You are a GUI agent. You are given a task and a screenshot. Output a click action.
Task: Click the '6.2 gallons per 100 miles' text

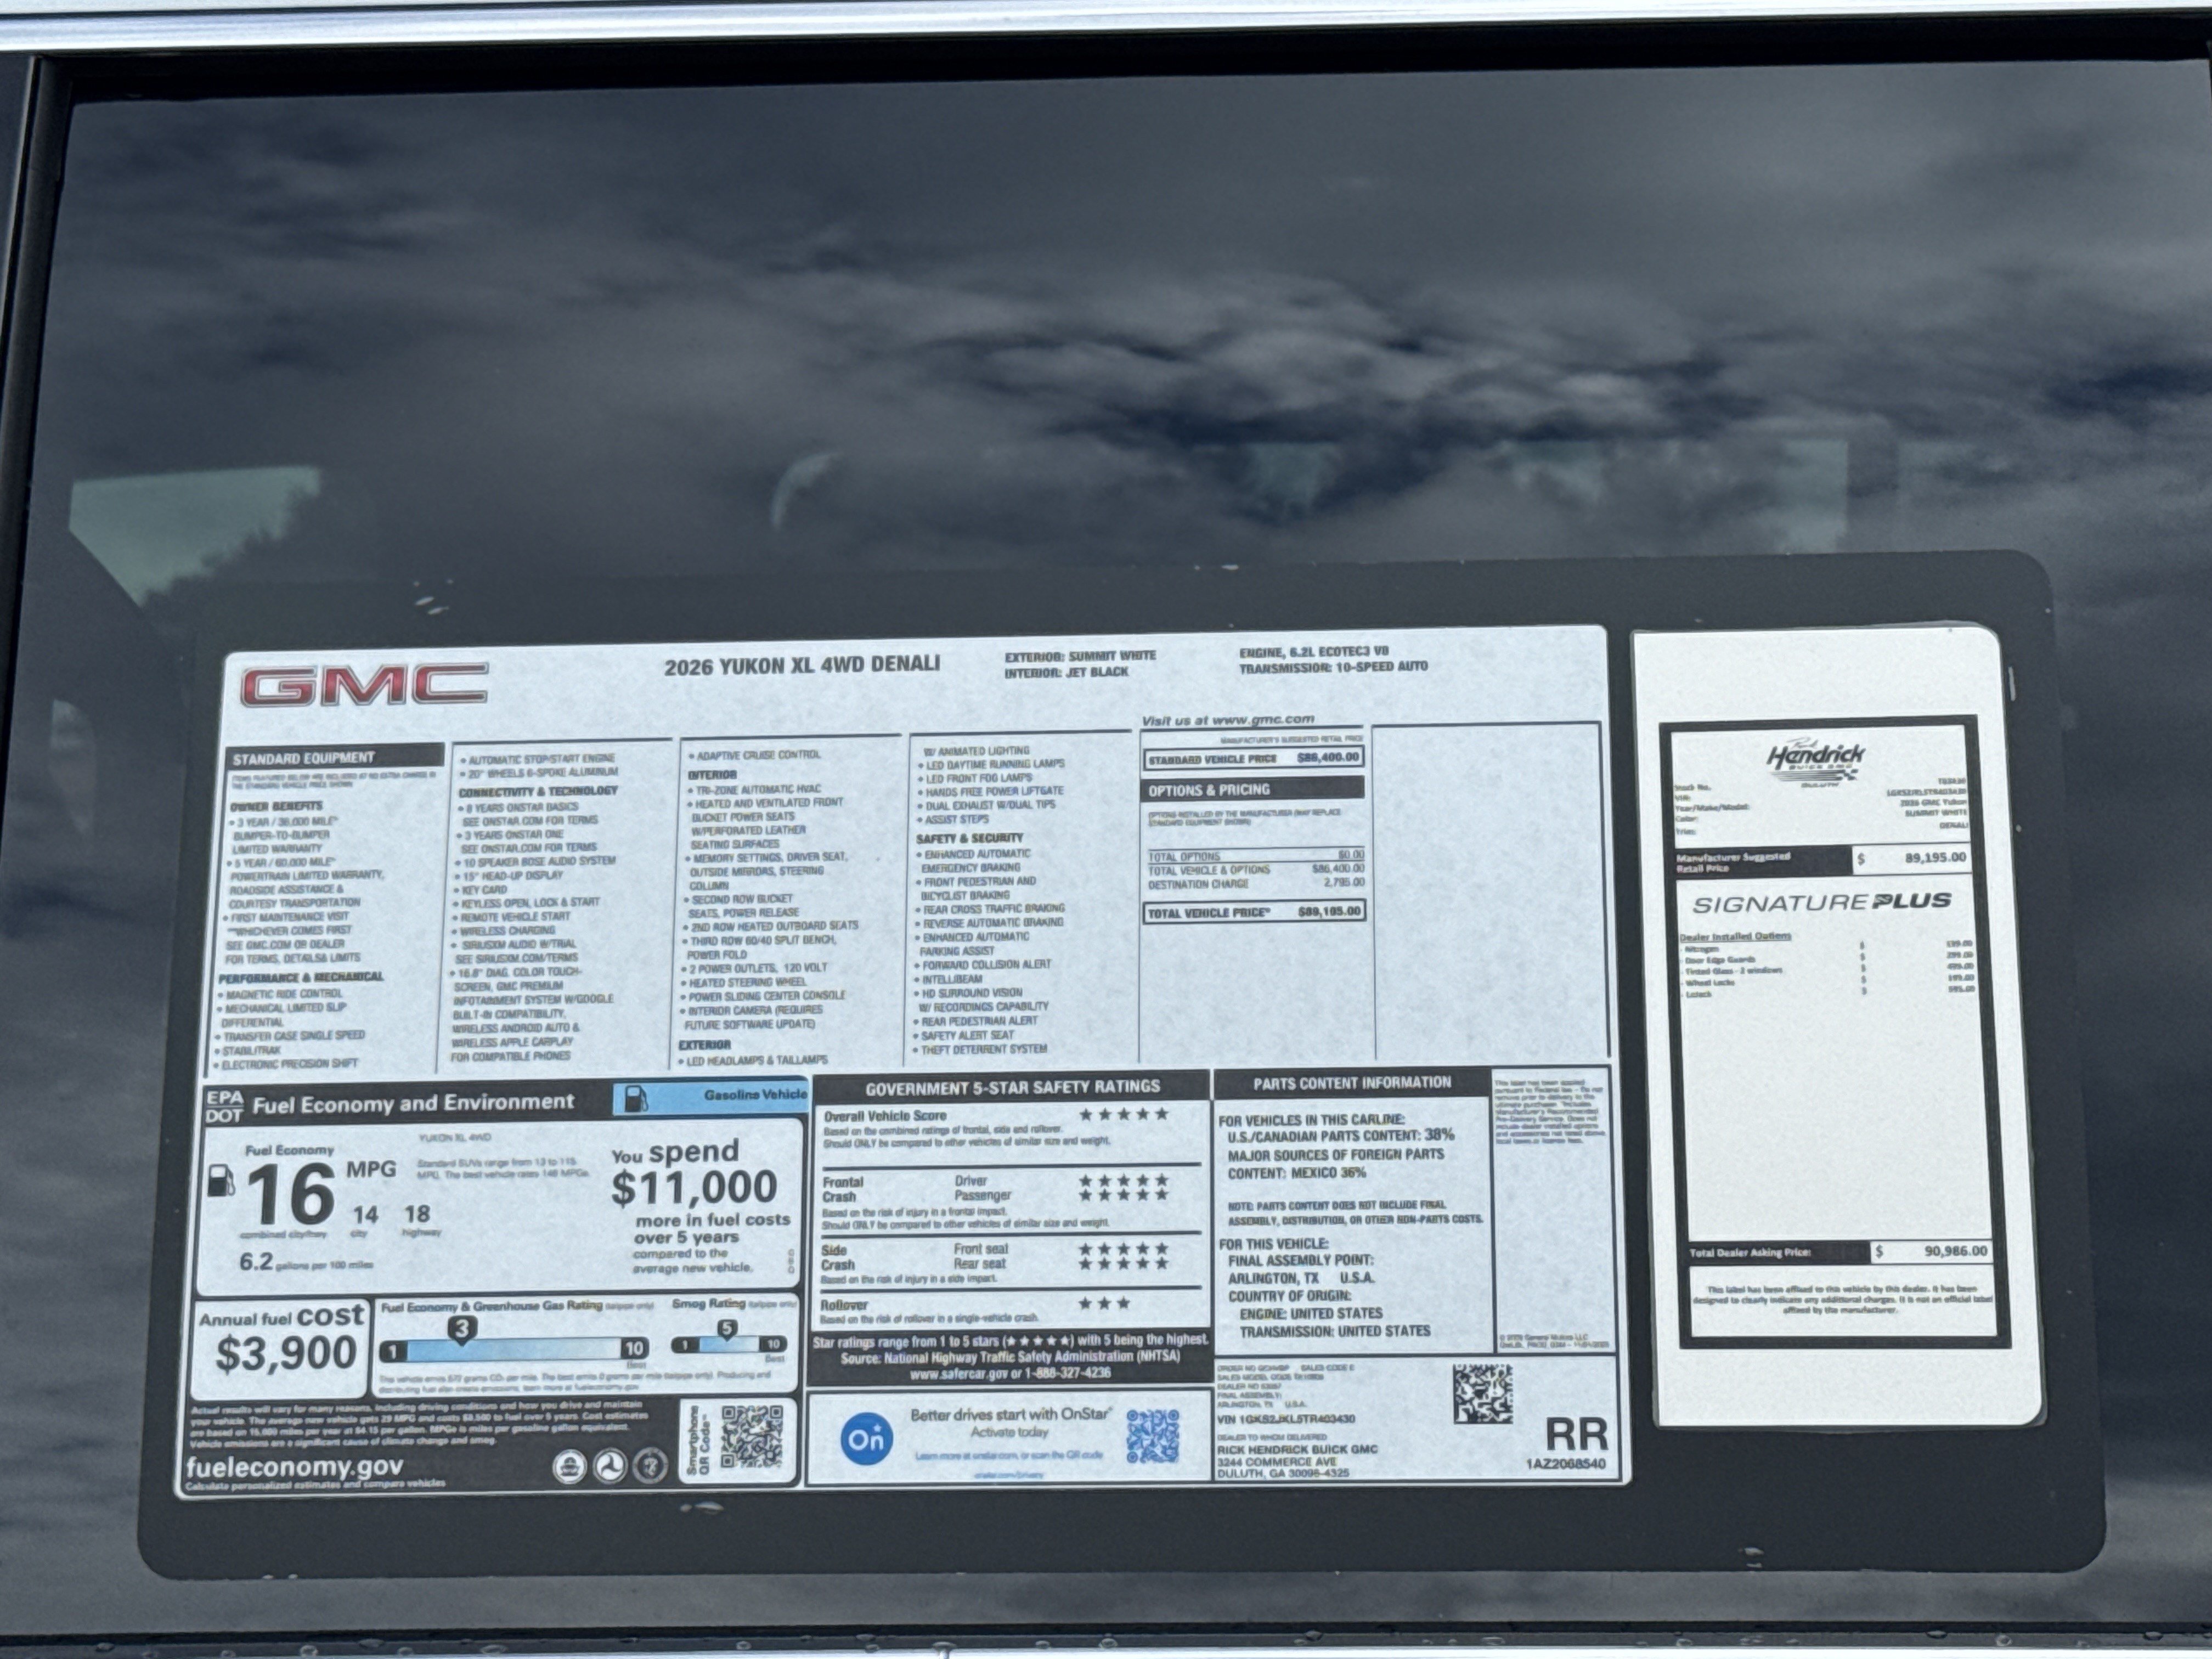[305, 1262]
